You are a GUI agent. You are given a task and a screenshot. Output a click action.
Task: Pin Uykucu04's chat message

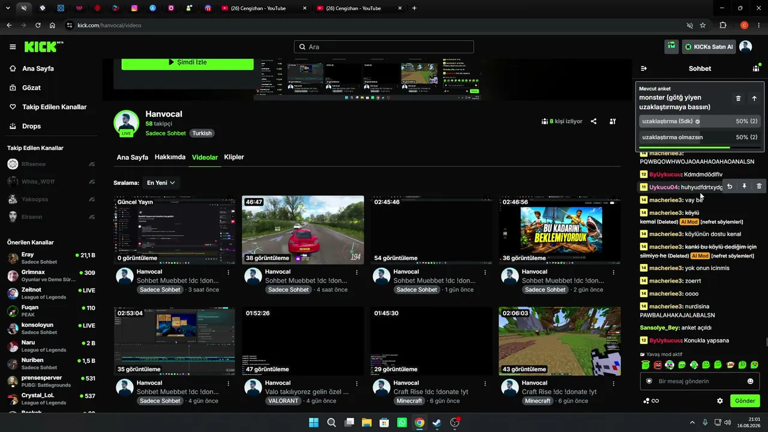(x=744, y=187)
